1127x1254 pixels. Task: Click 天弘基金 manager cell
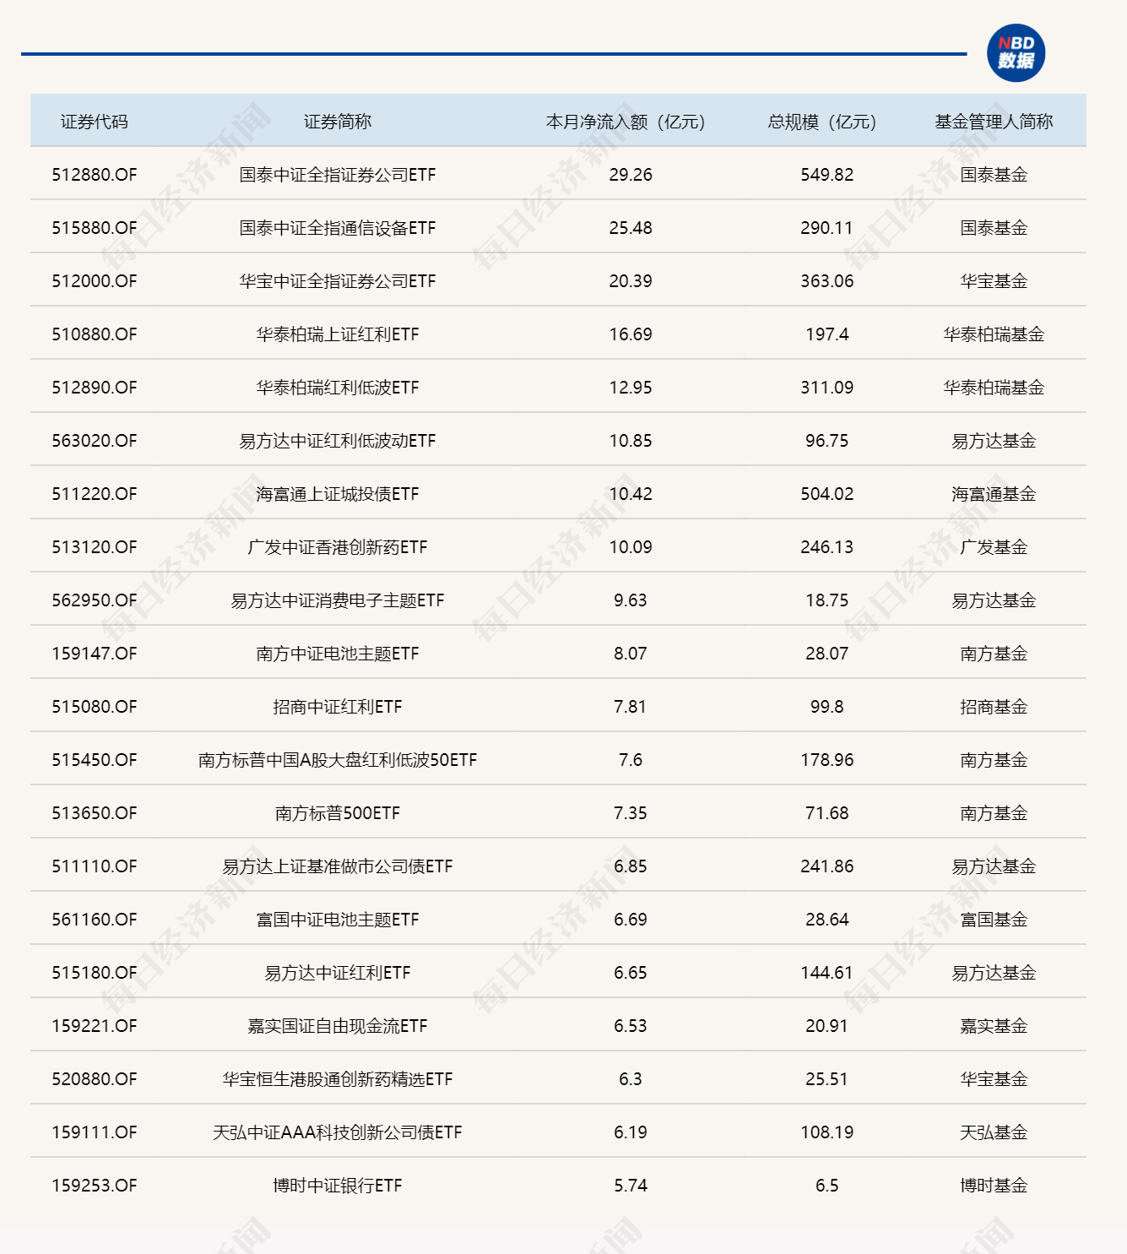pyautogui.click(x=994, y=1132)
